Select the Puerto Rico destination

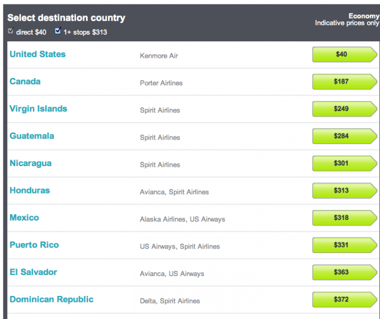tap(34, 245)
